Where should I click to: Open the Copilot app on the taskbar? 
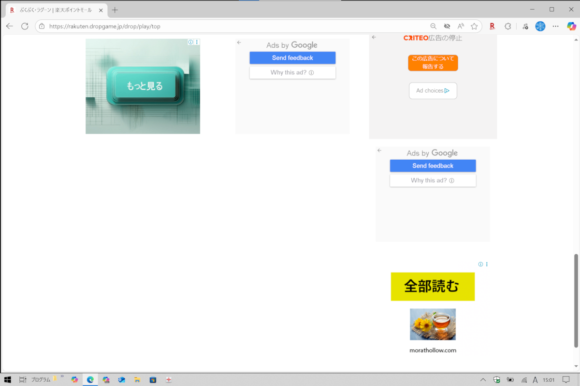74,380
